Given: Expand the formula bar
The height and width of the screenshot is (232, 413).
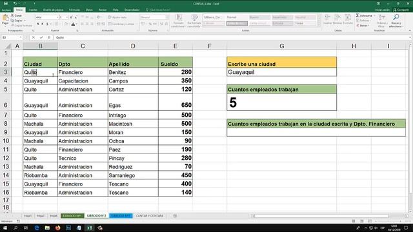Looking at the screenshot, I should coord(410,37).
